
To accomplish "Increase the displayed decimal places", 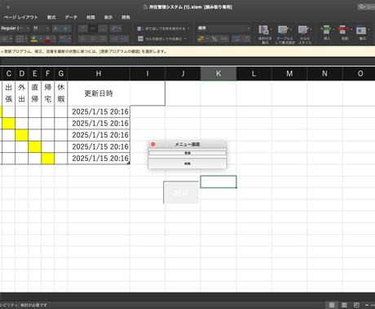I will coord(236,39).
